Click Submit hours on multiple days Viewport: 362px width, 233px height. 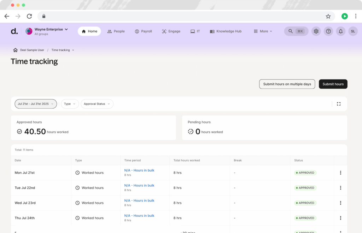(287, 84)
